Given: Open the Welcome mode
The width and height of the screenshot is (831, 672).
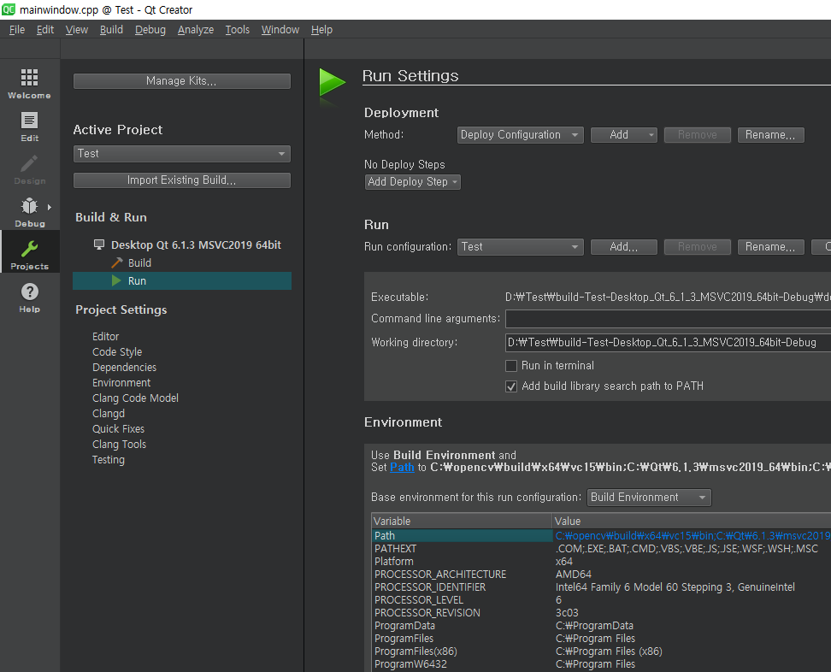Looking at the screenshot, I should [30, 84].
